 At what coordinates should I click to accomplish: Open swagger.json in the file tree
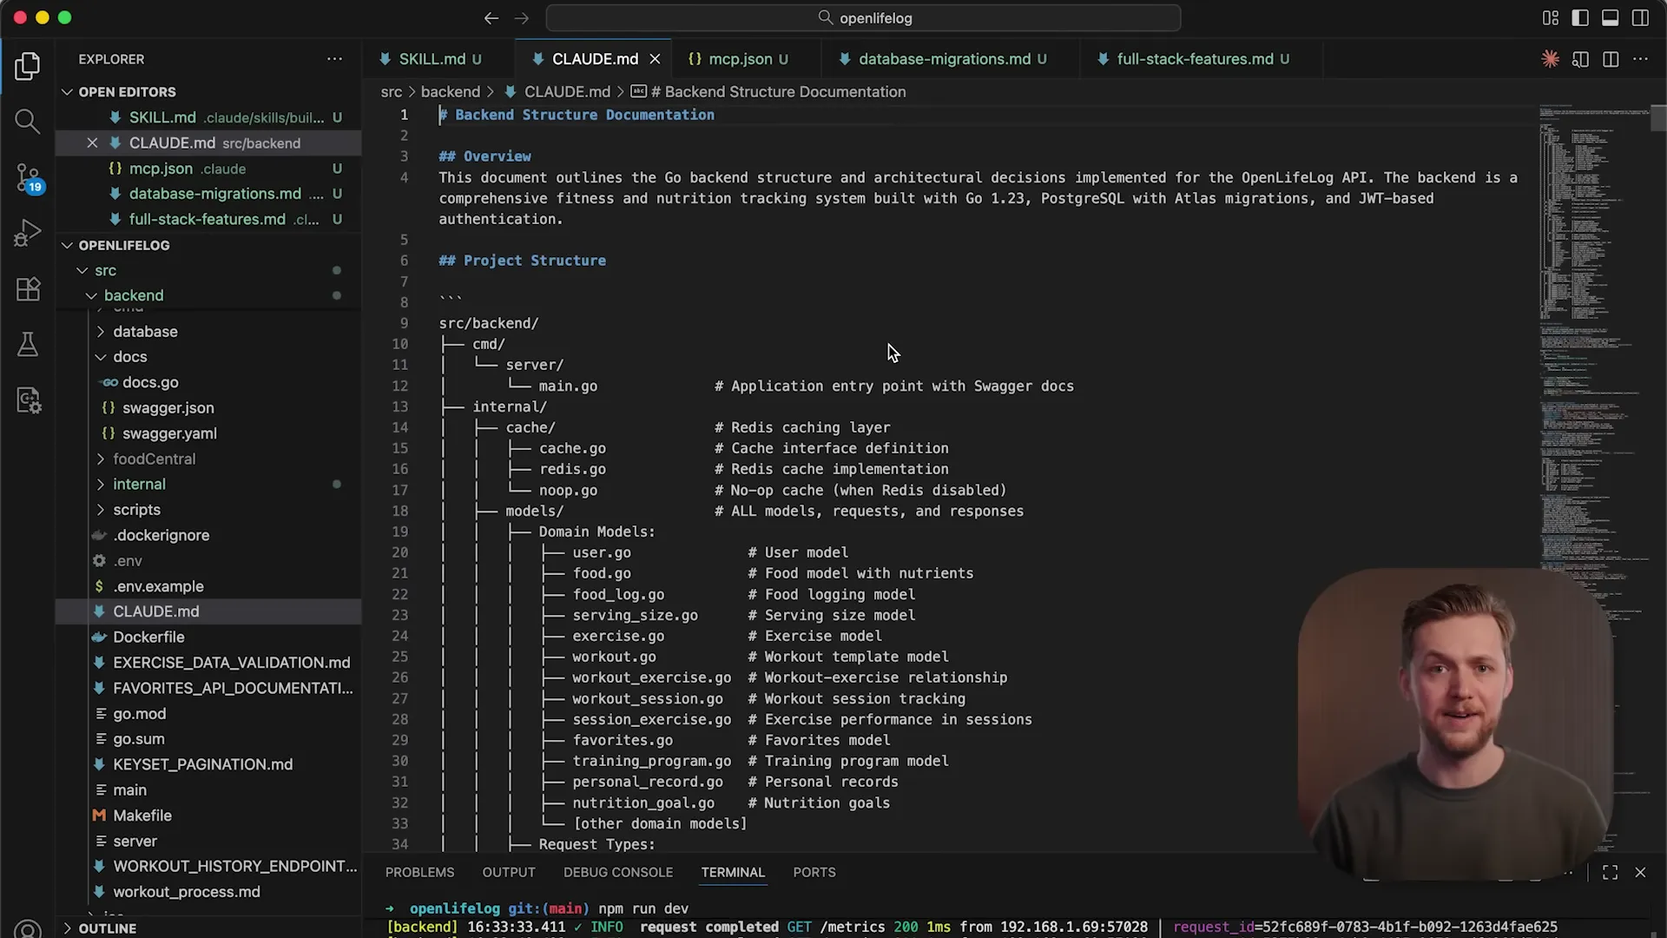pos(168,408)
